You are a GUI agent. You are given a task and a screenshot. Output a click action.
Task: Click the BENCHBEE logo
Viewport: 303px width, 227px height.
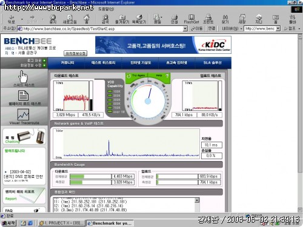pyautogui.click(x=28, y=41)
